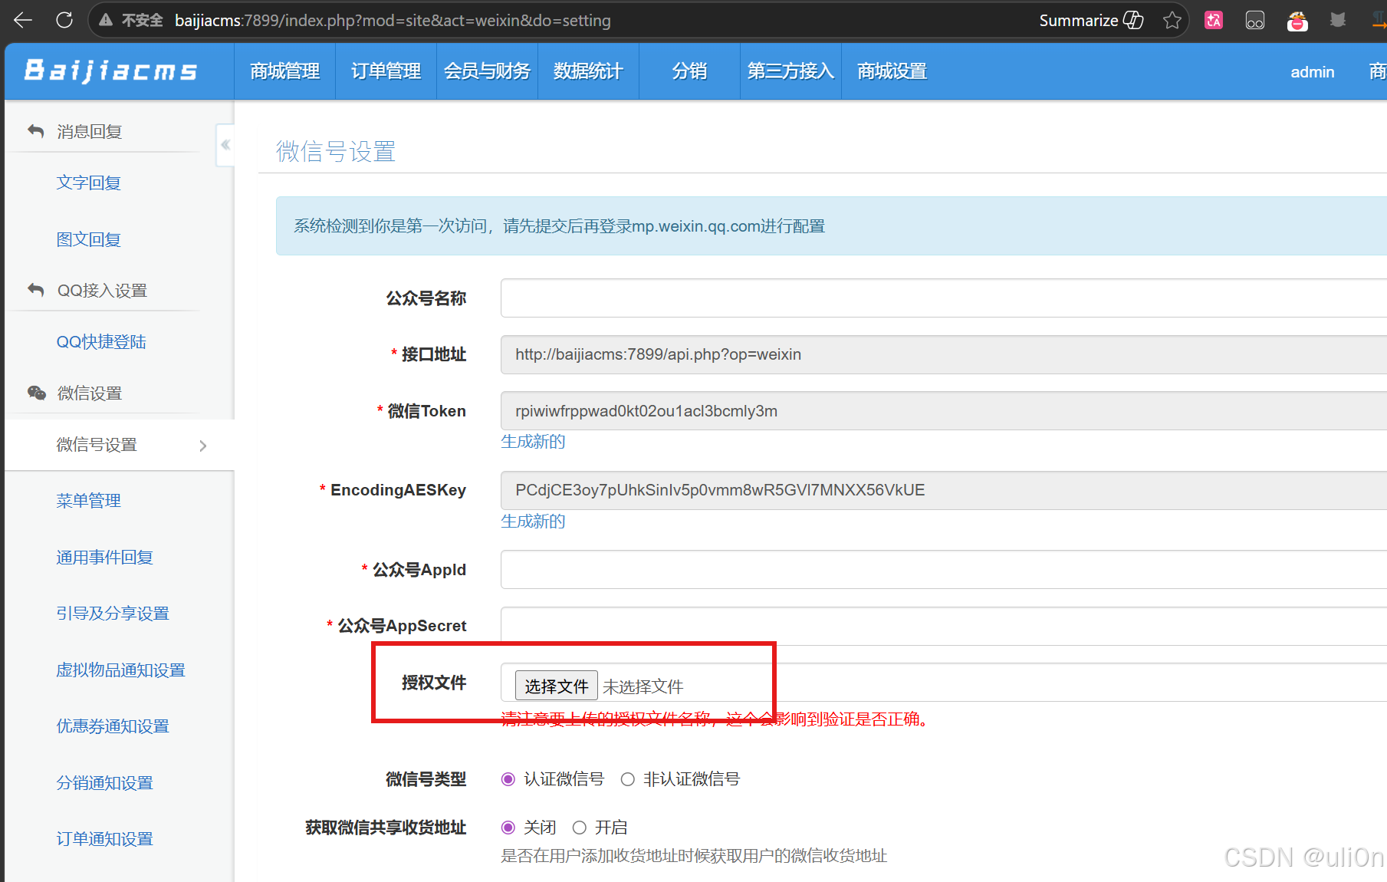Open the square face extension icon
Screen dimensions: 1387x882
point(1255,21)
